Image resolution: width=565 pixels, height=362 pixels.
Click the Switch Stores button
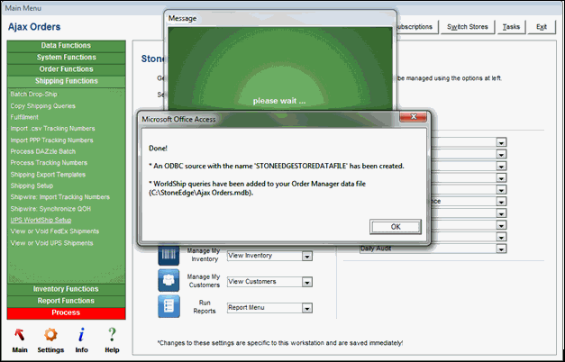(x=467, y=27)
